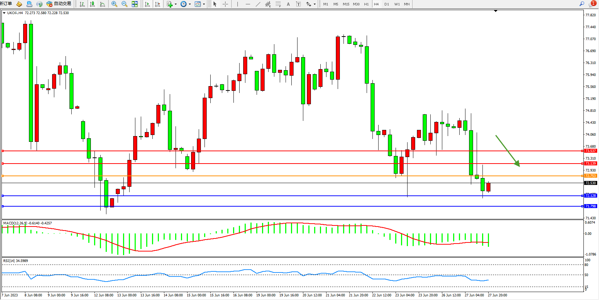Toggle the 自动交易 auto trading button
The height and width of the screenshot is (300, 599).
pyautogui.click(x=59, y=4)
